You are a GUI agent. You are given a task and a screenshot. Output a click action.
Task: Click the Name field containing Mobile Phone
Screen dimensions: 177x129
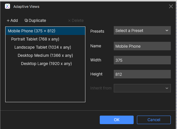(142, 46)
